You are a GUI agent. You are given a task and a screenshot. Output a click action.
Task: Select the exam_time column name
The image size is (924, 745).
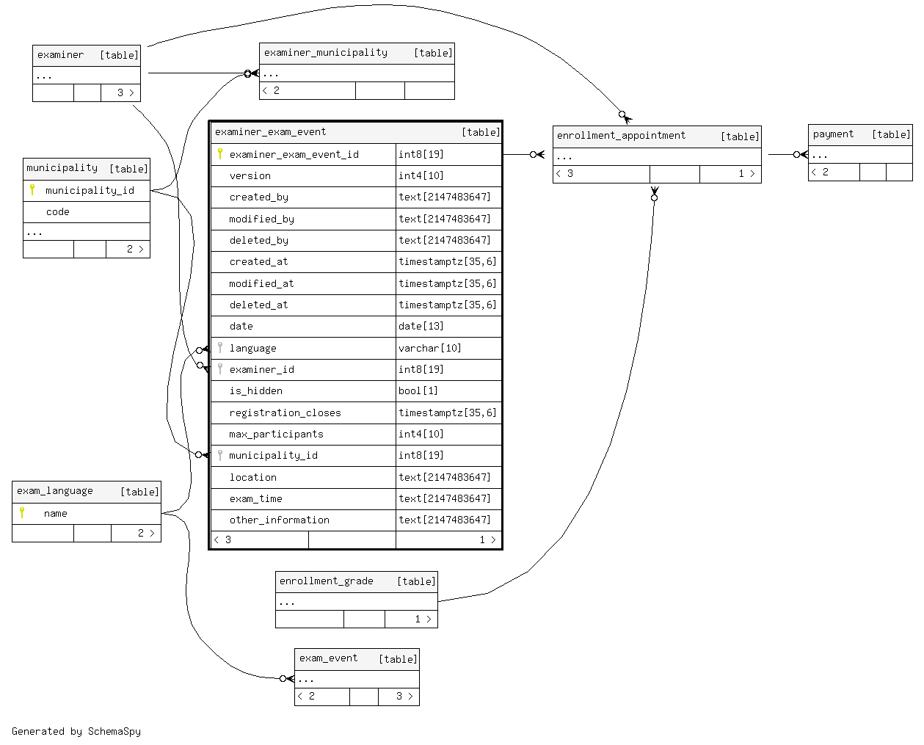pyautogui.click(x=255, y=499)
